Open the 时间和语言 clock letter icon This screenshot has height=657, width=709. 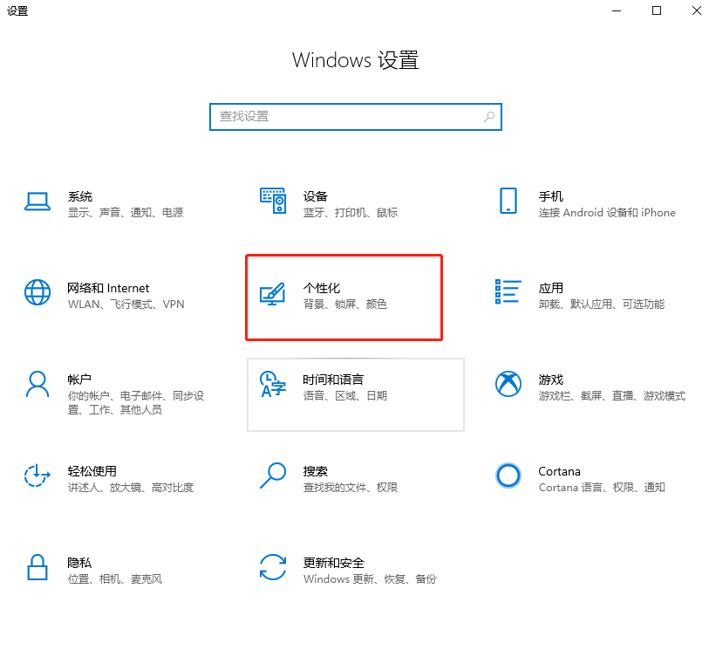[x=273, y=384]
